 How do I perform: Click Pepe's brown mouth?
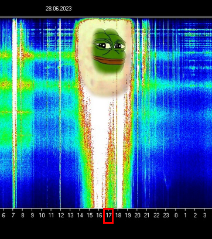click(x=109, y=60)
